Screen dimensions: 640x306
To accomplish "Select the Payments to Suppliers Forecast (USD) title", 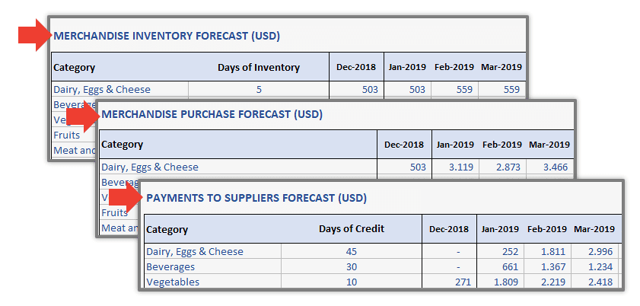I will 256,198.
